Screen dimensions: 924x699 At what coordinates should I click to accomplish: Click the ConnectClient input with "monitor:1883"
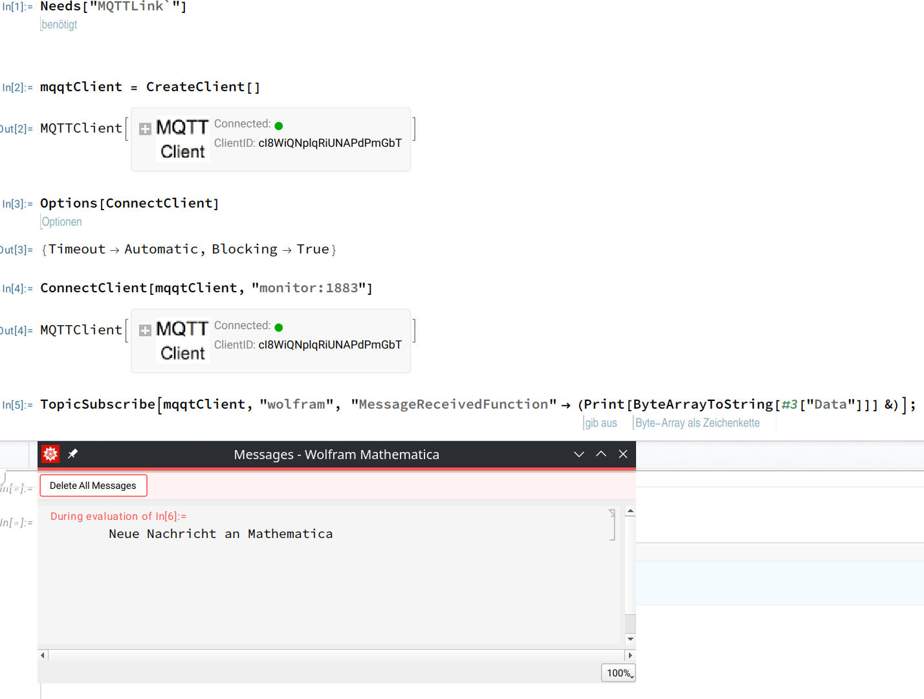coord(206,288)
